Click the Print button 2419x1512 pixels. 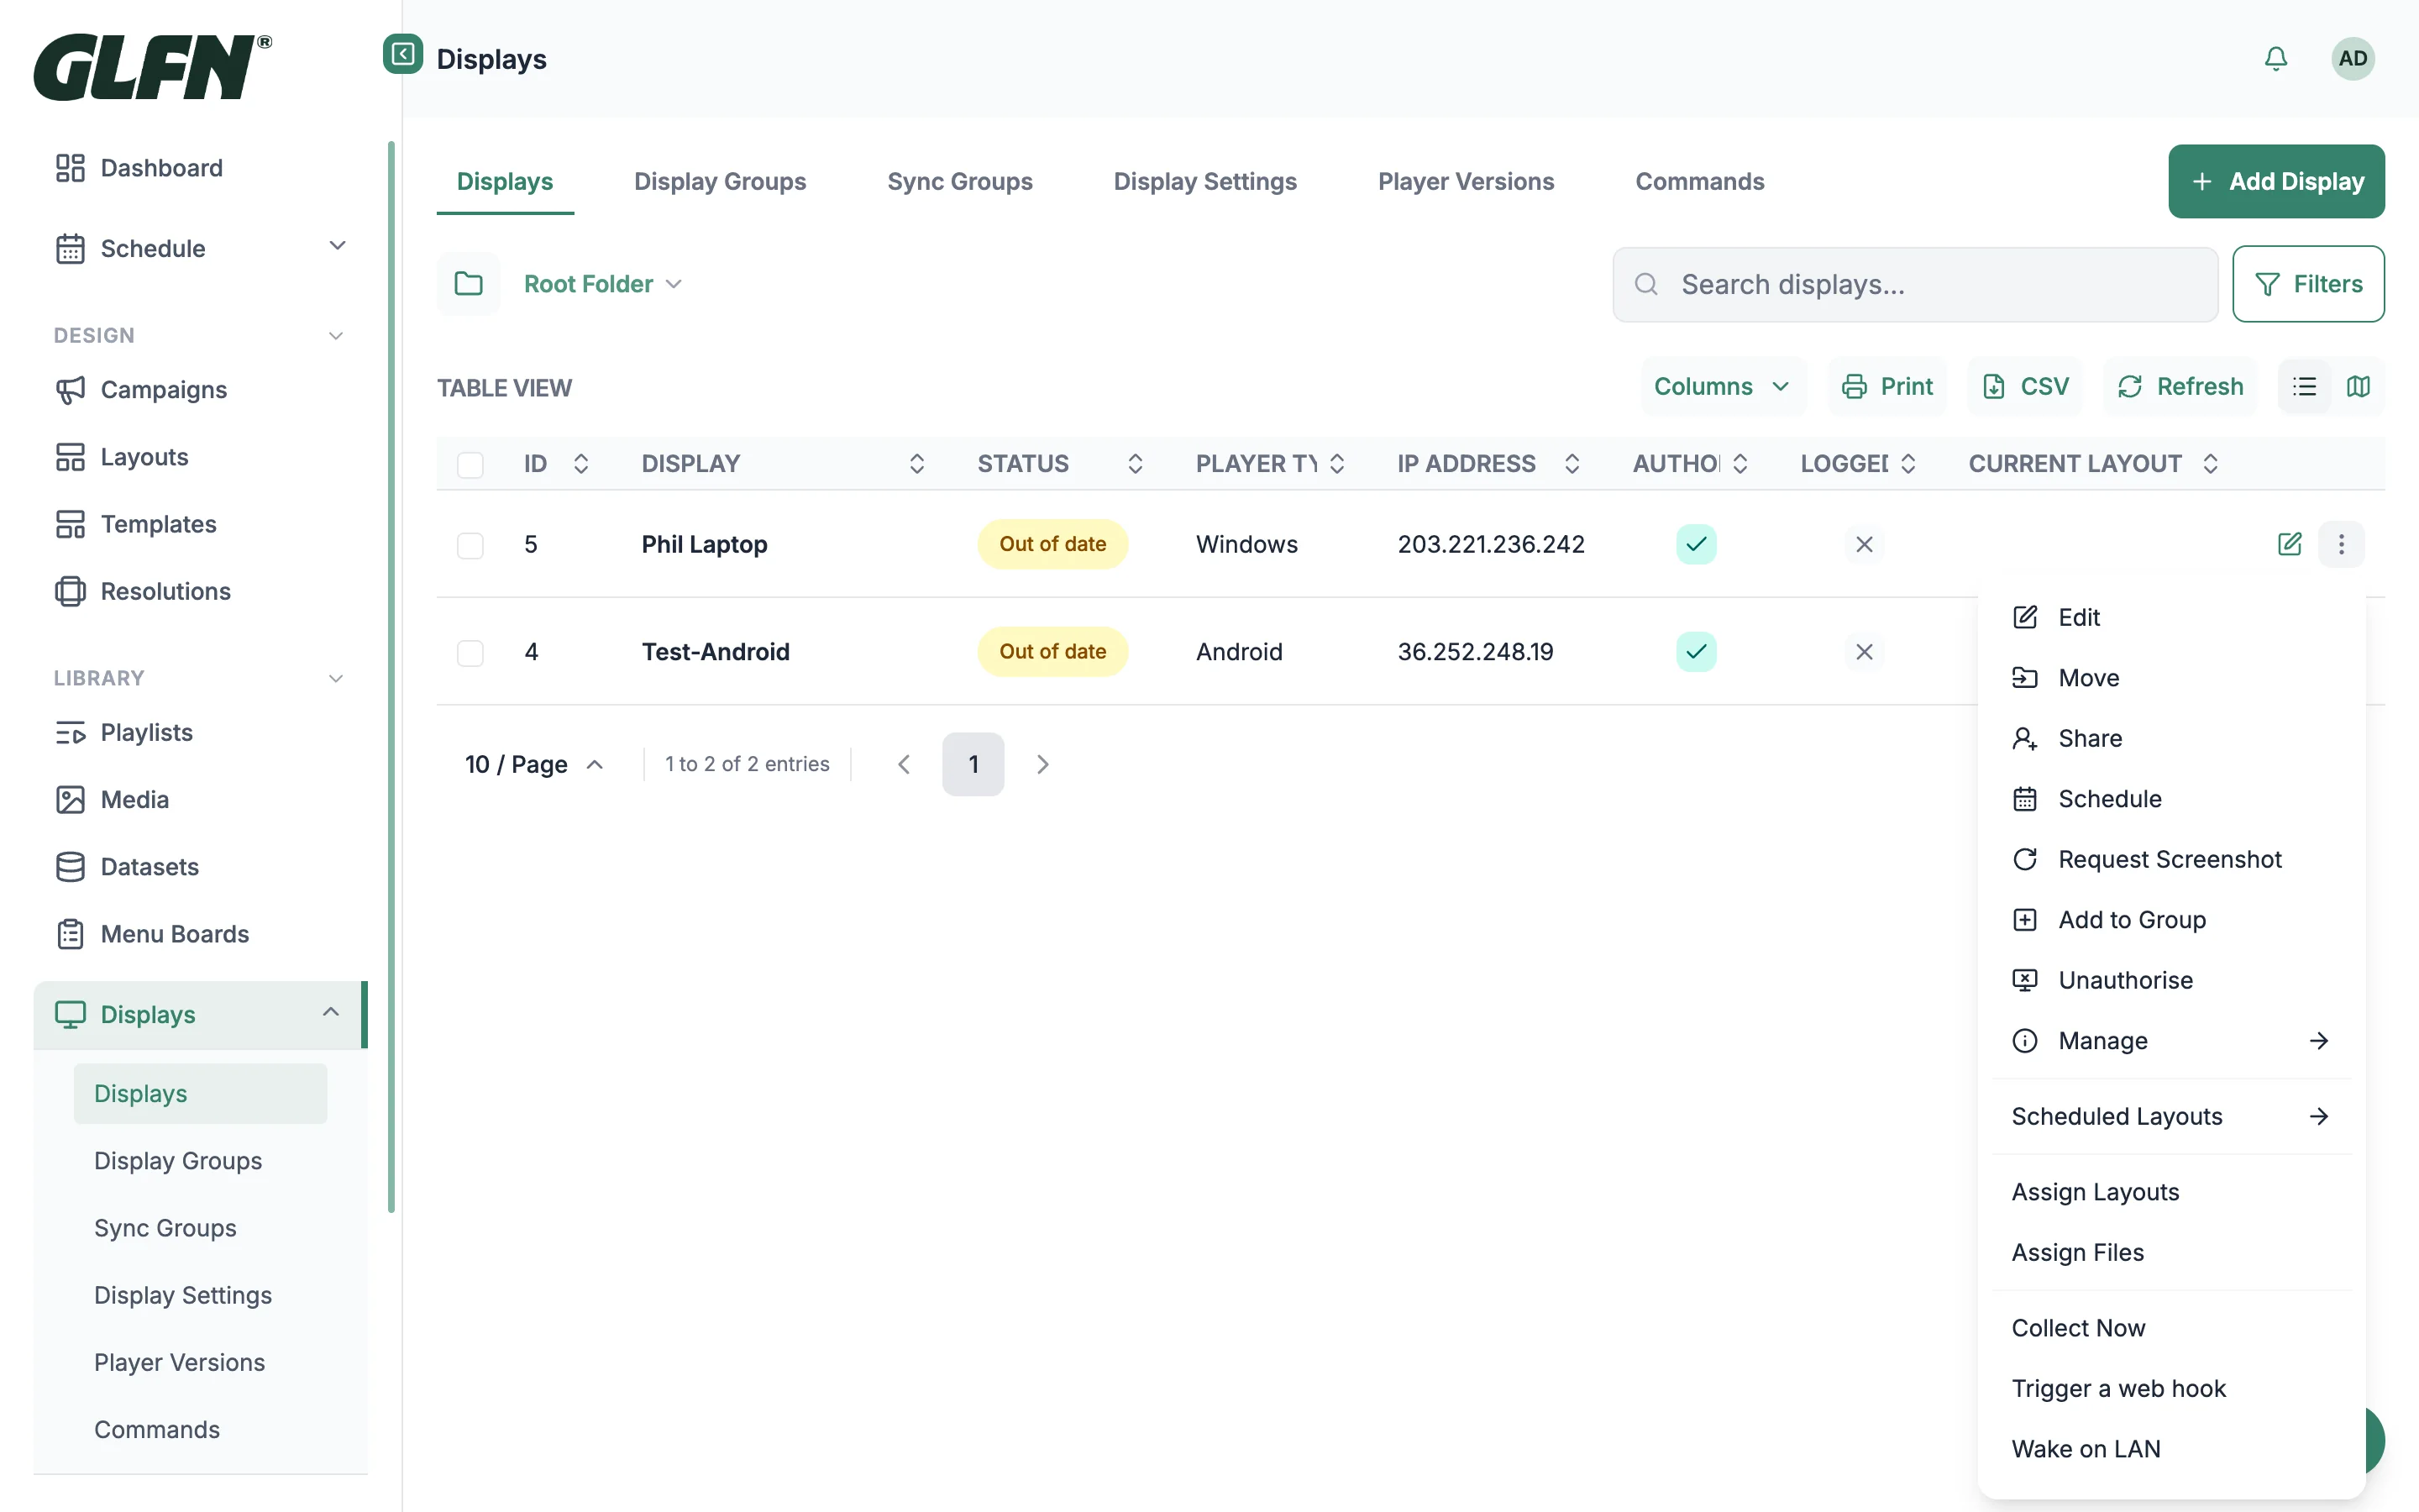pyautogui.click(x=1887, y=386)
